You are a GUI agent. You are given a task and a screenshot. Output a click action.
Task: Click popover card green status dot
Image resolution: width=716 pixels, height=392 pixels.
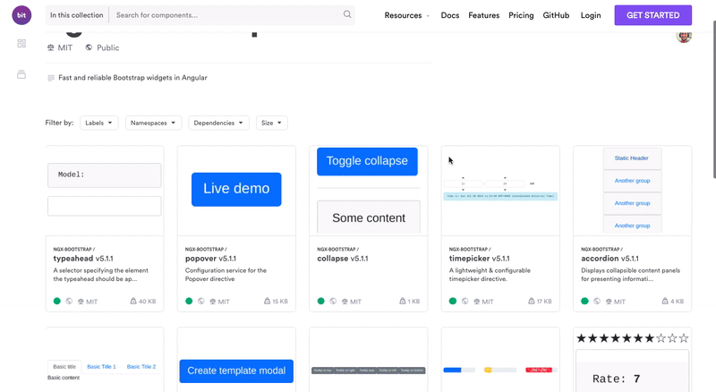point(189,301)
